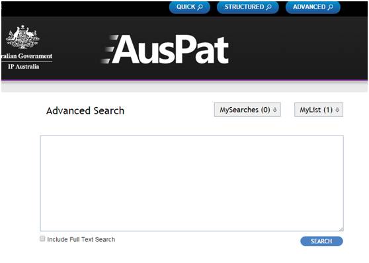This screenshot has height=263, width=369.
Task: Click the text area resize grip
Action: pos(341,229)
